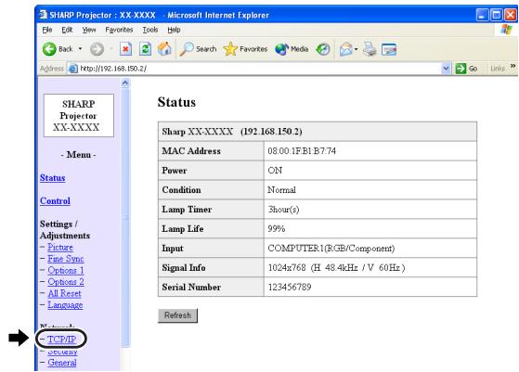The width and height of the screenshot is (519, 372).
Task: Reload page using toolbar Refresh icon
Action: coord(146,49)
